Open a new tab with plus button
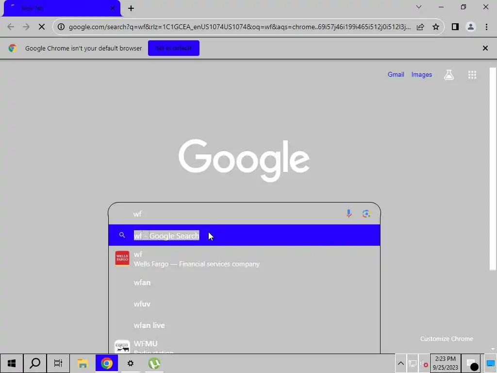 tap(131, 8)
